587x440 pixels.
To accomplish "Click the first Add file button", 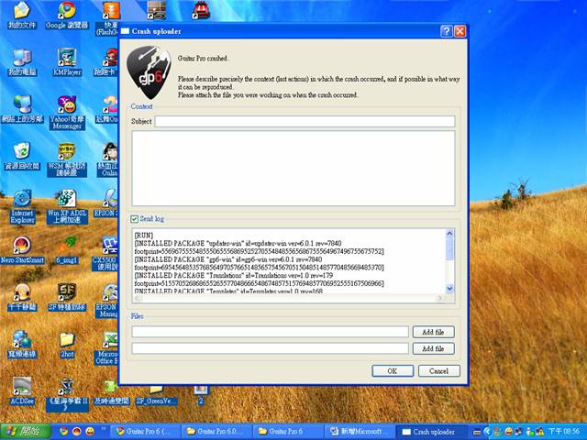I will coord(434,332).
